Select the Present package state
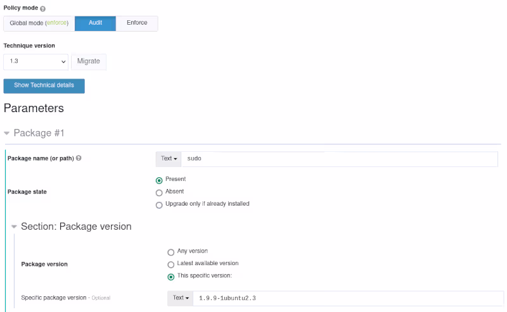 click(x=159, y=180)
